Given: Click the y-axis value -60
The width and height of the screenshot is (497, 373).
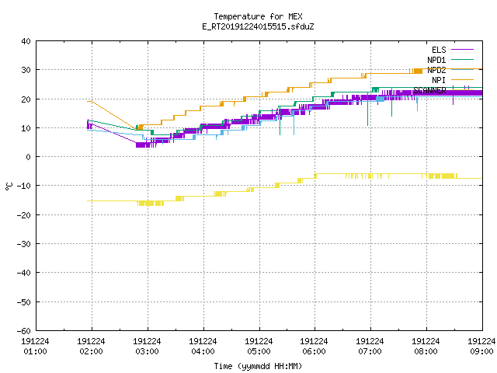Looking at the screenshot, I should (24, 331).
